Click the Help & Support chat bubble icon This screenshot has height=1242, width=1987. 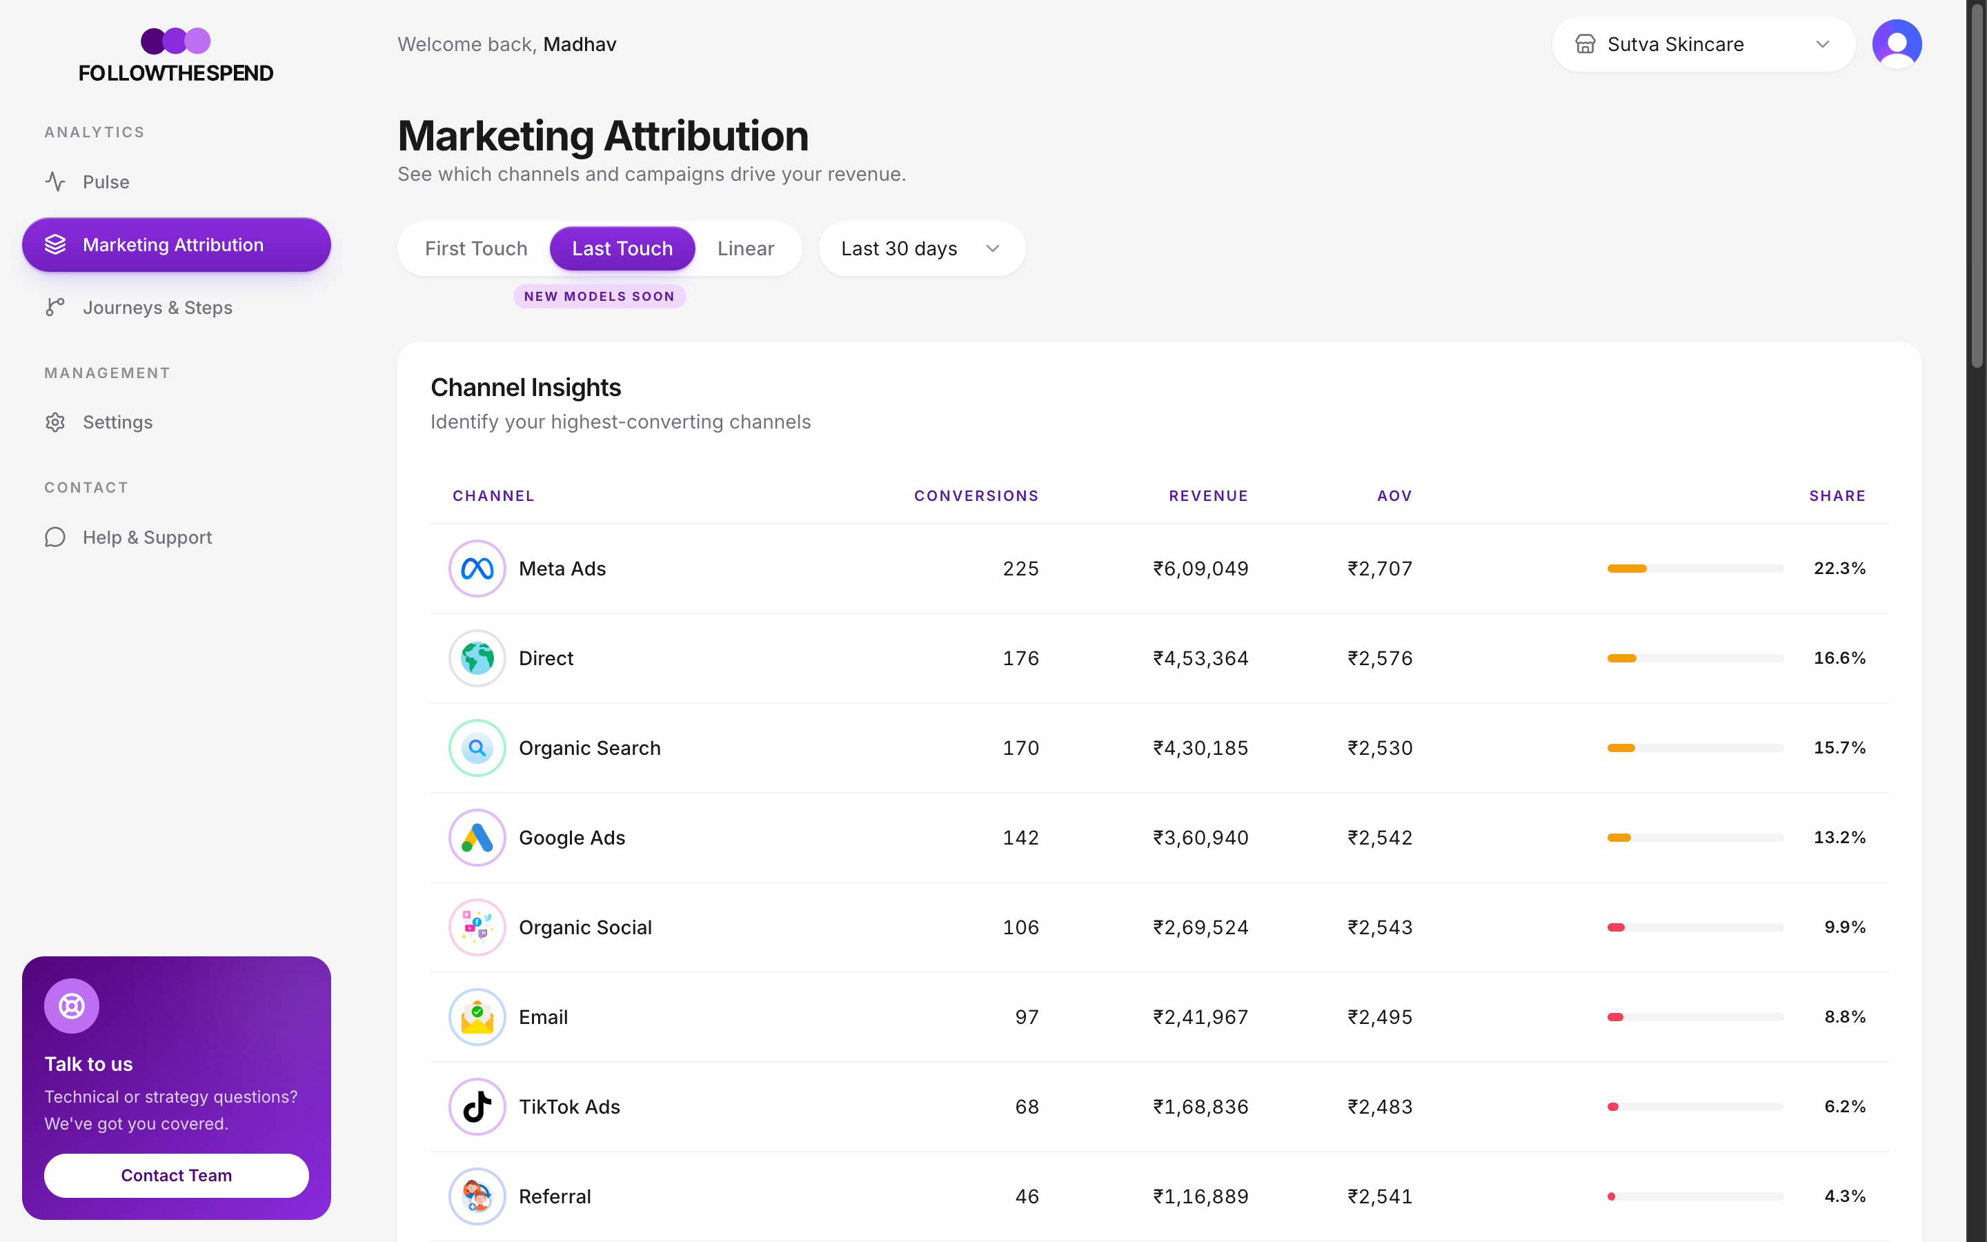coord(55,538)
